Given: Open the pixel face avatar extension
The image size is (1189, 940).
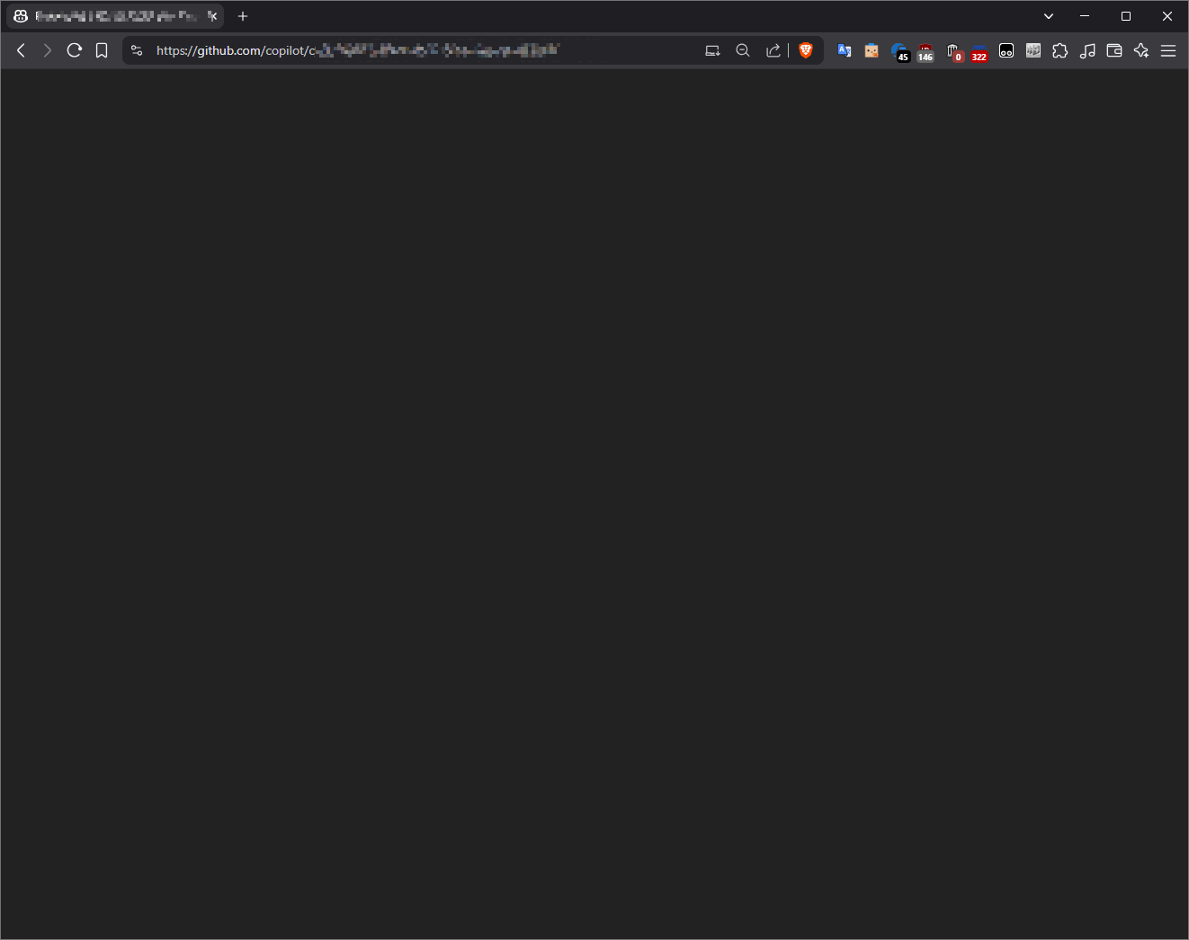Looking at the screenshot, I should 872,50.
